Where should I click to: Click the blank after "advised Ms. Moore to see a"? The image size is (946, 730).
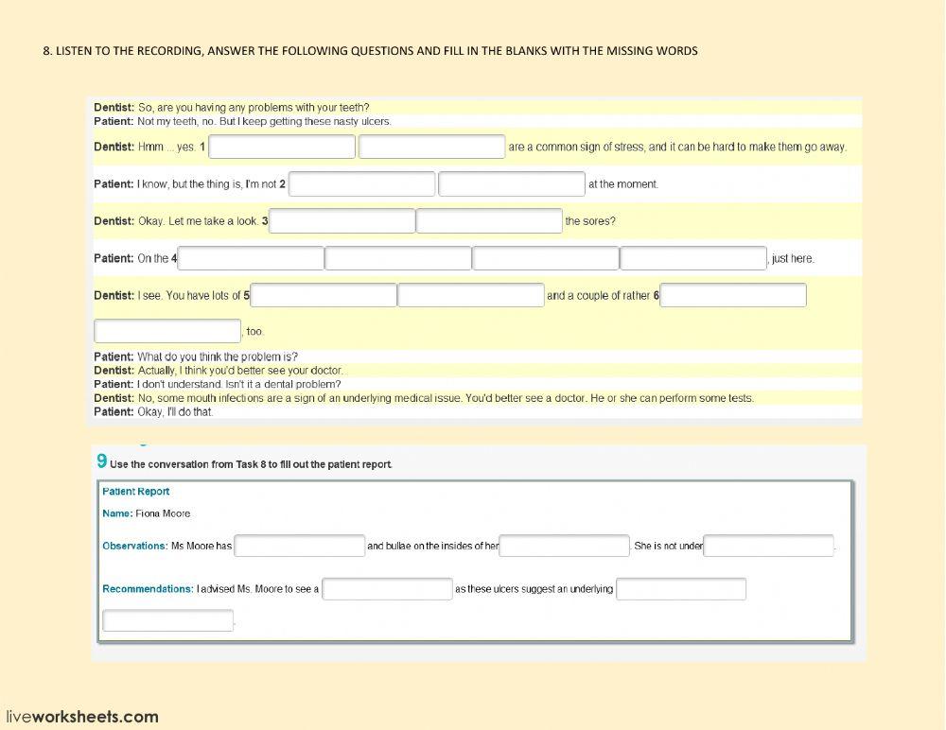pos(388,589)
